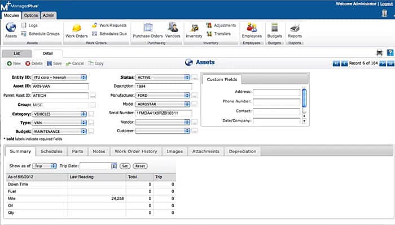Screen dimensions: 395x225
Task: Click the Copy record icon
Action: [x=91, y=63]
